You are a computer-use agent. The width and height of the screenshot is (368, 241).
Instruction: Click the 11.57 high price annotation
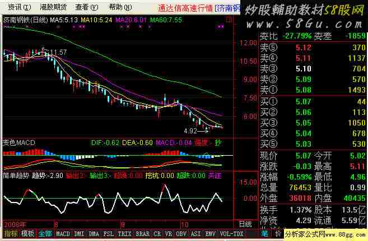58,52
